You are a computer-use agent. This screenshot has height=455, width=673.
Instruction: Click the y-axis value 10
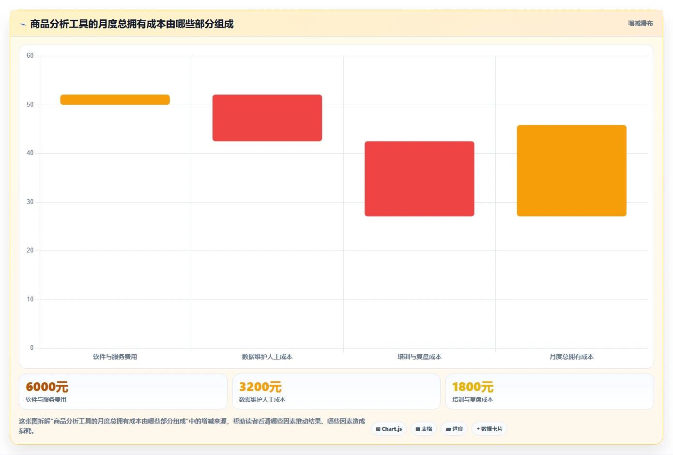point(30,299)
